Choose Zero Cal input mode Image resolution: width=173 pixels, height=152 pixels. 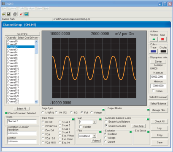[x=48, y=130]
